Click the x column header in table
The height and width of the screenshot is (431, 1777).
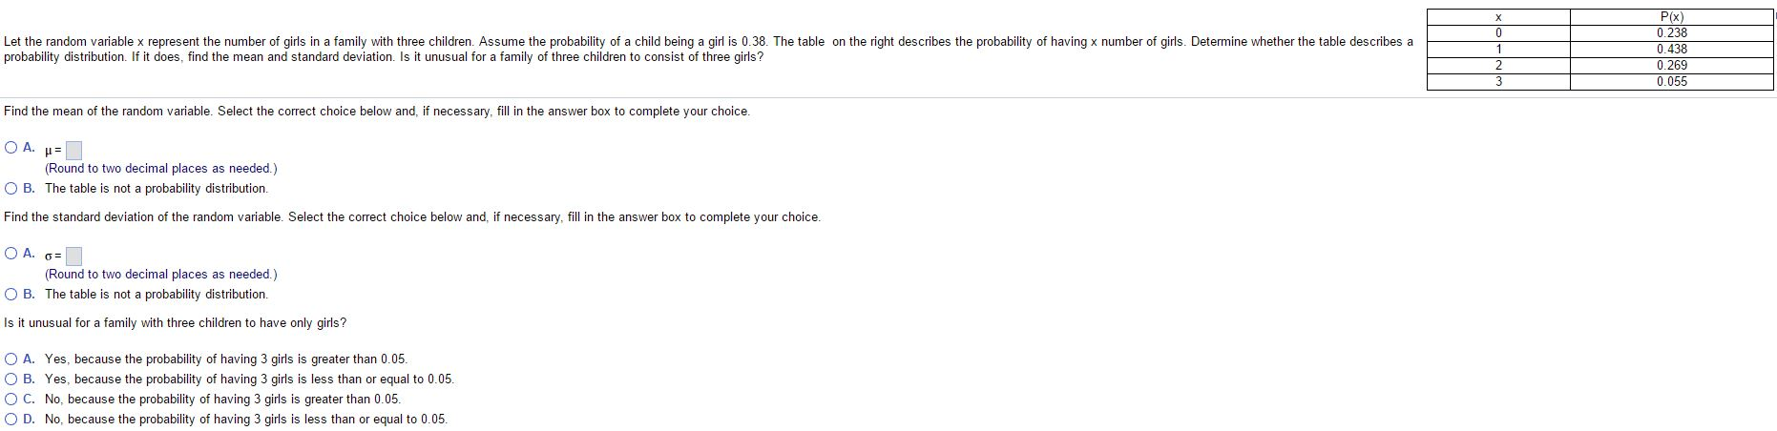click(1498, 17)
